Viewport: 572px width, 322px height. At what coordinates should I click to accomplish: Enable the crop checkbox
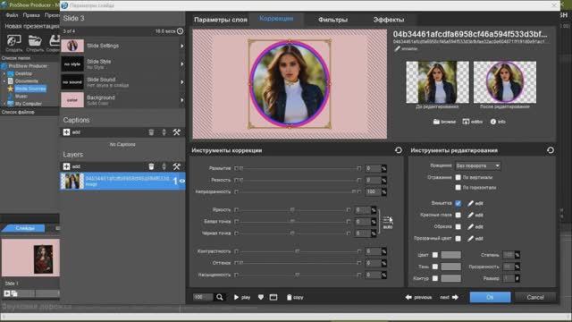coord(458,226)
